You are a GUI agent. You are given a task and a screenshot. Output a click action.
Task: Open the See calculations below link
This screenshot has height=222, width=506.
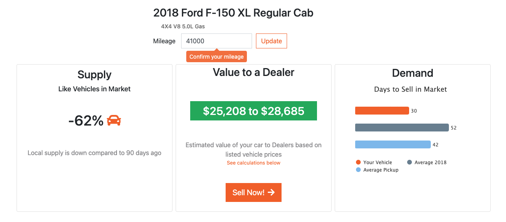(254, 163)
